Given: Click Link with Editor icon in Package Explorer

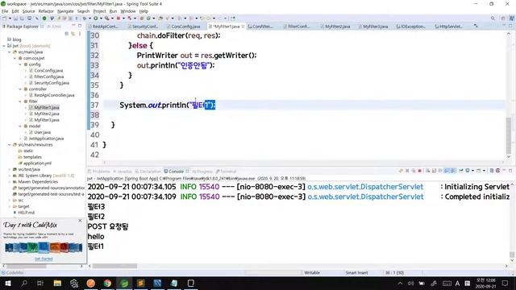Looking at the screenshot, I should click(73, 34).
